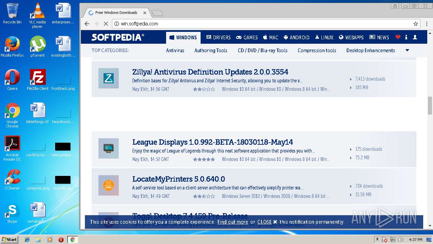
Task: Click the League Displays app icon
Action: click(x=109, y=148)
